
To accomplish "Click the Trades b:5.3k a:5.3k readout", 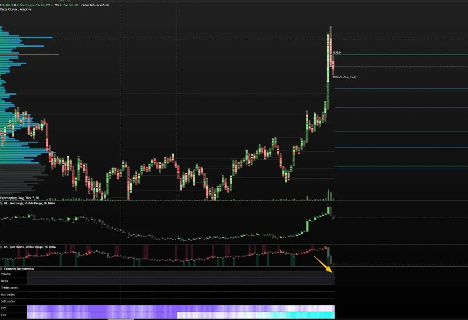I will point(94,5).
